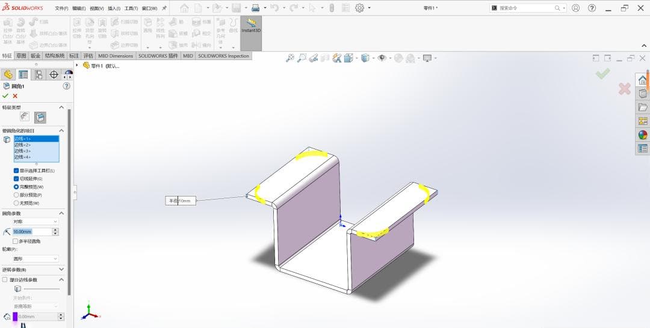Screen dimensions: 650x328
Task: Select 部分预览 radio button
Action: (16, 195)
